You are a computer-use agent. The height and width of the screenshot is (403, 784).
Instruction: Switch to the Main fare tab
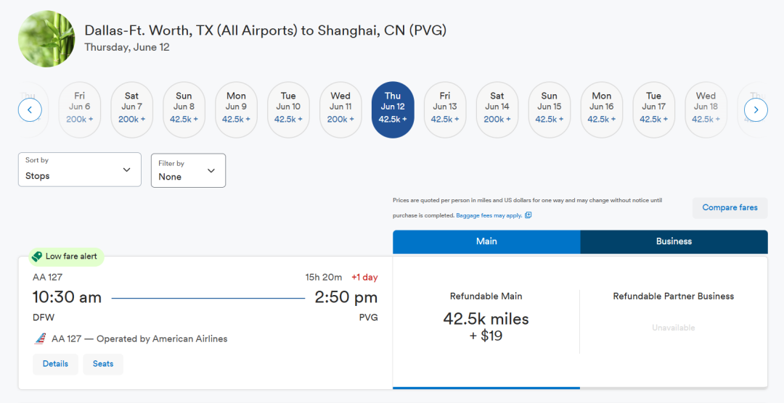tap(486, 241)
